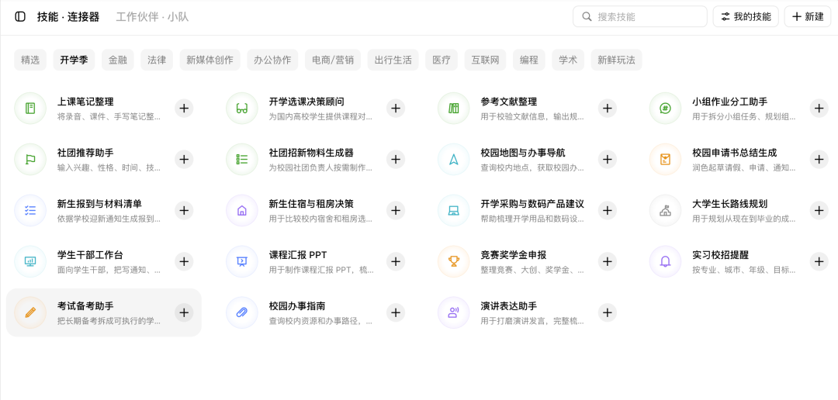The width and height of the screenshot is (838, 400).
Task: Switch to the 新鲜玩法 category
Action: pos(616,60)
